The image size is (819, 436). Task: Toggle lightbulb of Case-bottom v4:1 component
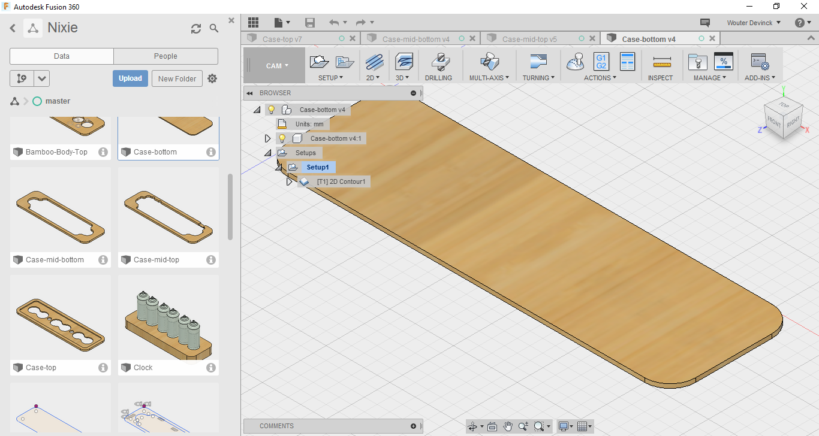coord(282,138)
